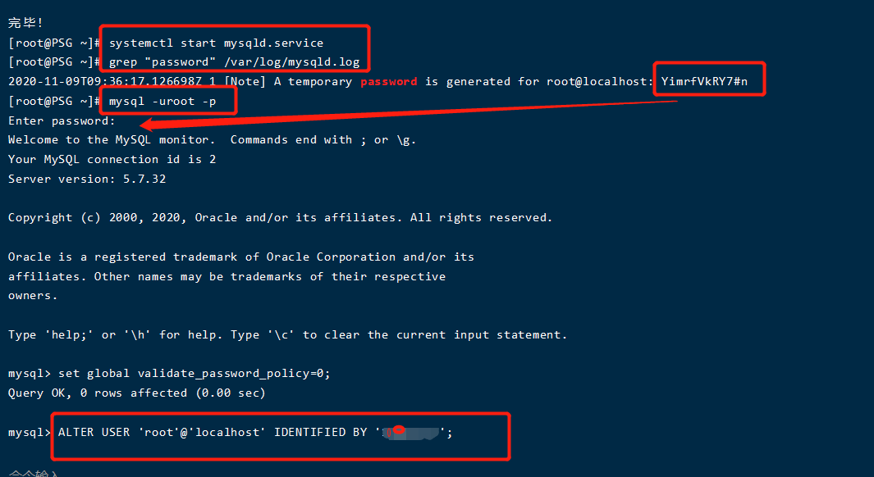The width and height of the screenshot is (874, 477).
Task: Click the Query OK, 0 rows affected line
Action: (136, 393)
